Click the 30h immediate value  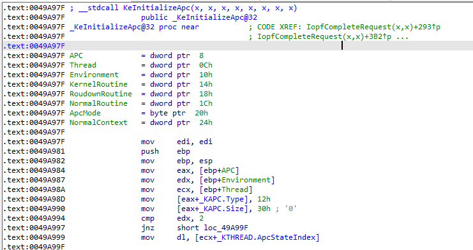coord(264,209)
